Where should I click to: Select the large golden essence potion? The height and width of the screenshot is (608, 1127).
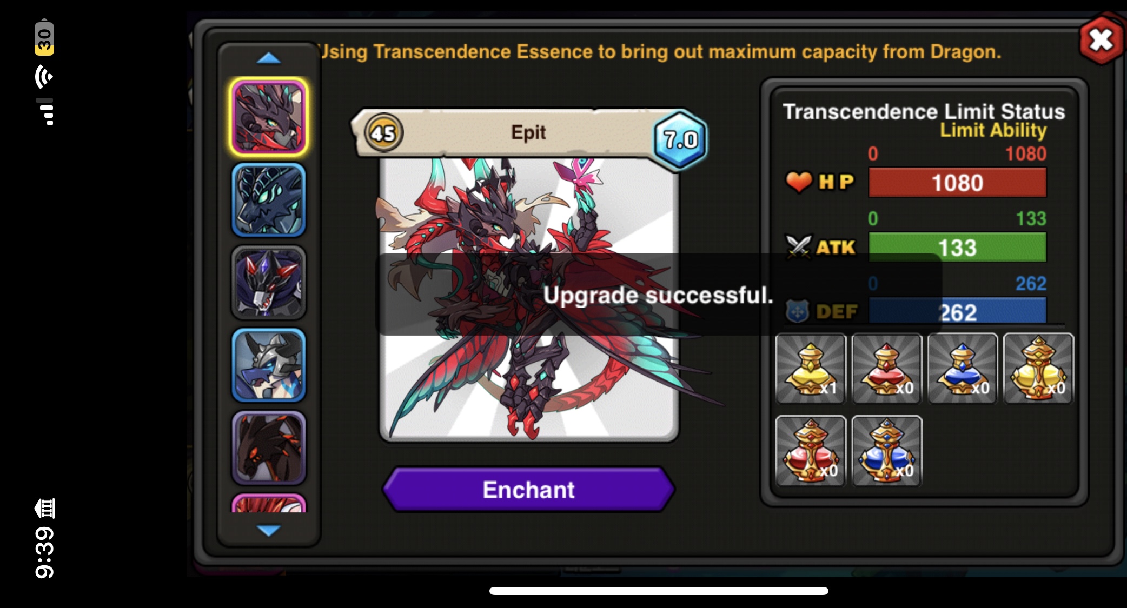[1038, 369]
